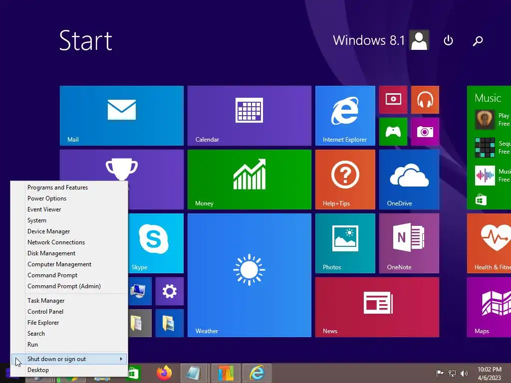Open Control Panel from menu

click(69, 312)
